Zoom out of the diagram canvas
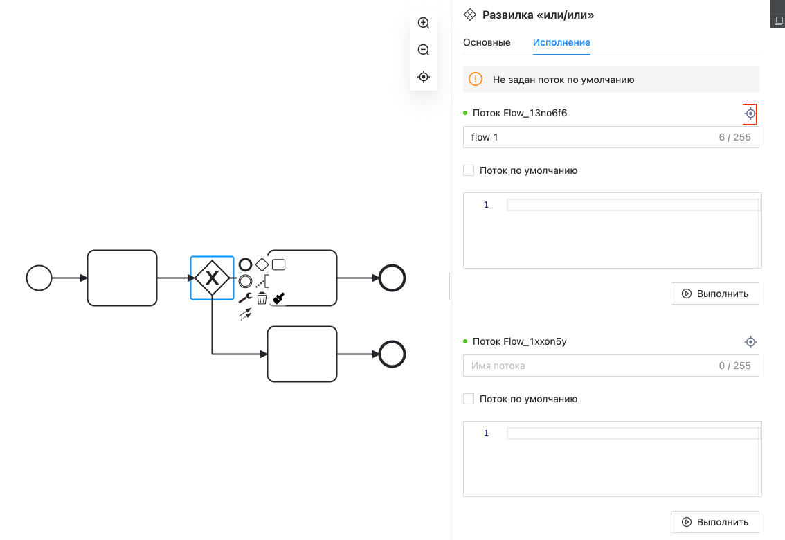This screenshot has width=785, height=540. click(x=424, y=50)
